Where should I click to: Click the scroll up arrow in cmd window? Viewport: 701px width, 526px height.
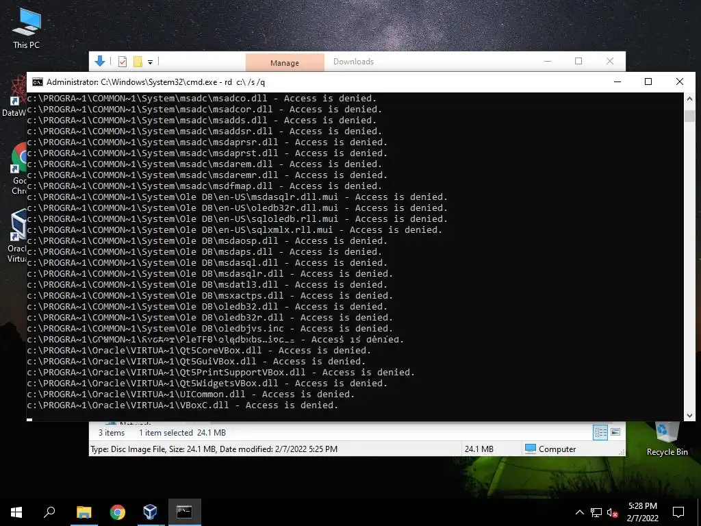click(x=689, y=99)
